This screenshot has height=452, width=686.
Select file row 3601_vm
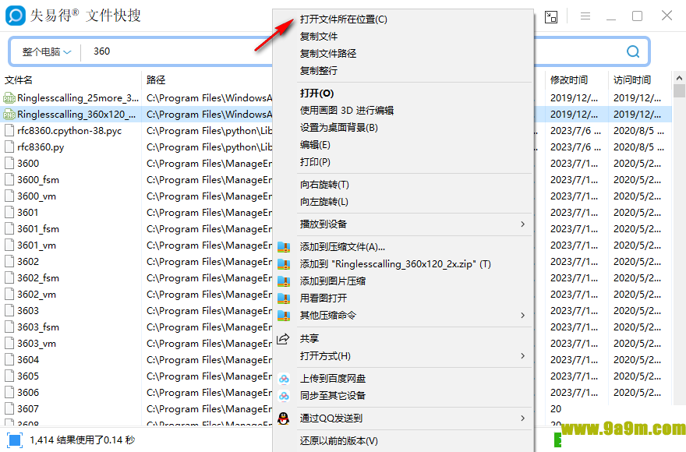click(x=336, y=245)
